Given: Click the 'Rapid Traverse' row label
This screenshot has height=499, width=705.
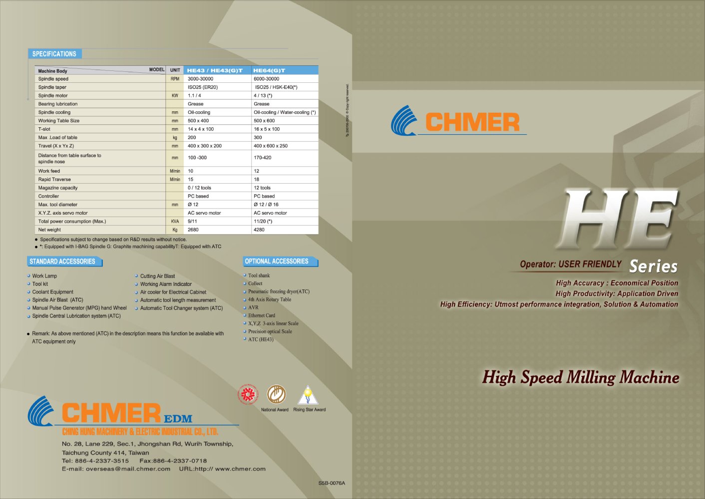Looking at the screenshot, I should coord(54,180).
